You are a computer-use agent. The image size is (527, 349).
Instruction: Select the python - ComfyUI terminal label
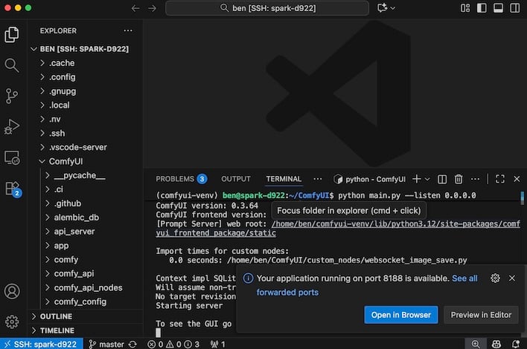(x=369, y=180)
